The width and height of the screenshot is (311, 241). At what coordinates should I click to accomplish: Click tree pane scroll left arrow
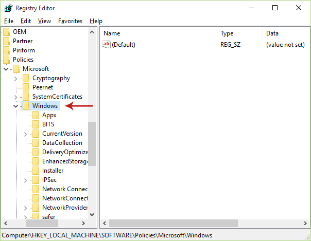pyautogui.click(x=6, y=223)
